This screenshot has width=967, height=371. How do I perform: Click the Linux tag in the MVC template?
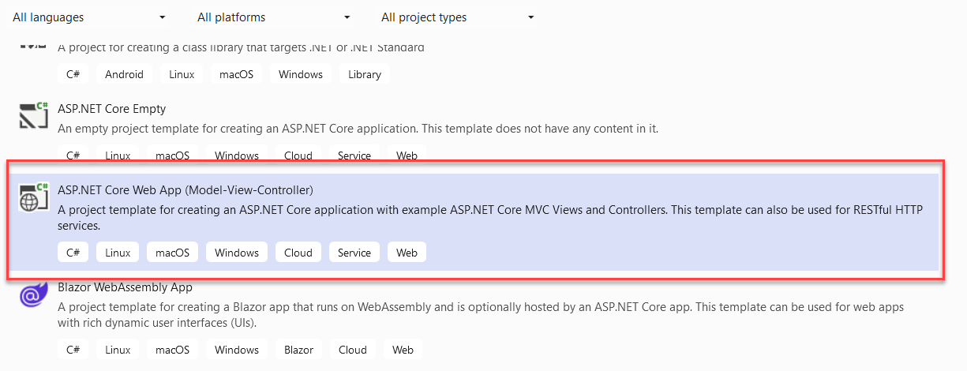[x=118, y=253]
